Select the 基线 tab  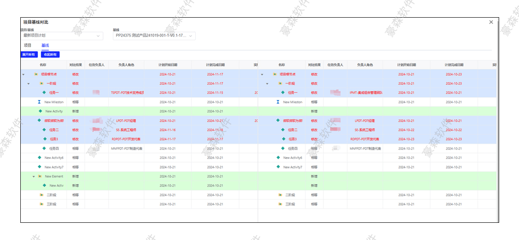click(x=45, y=45)
